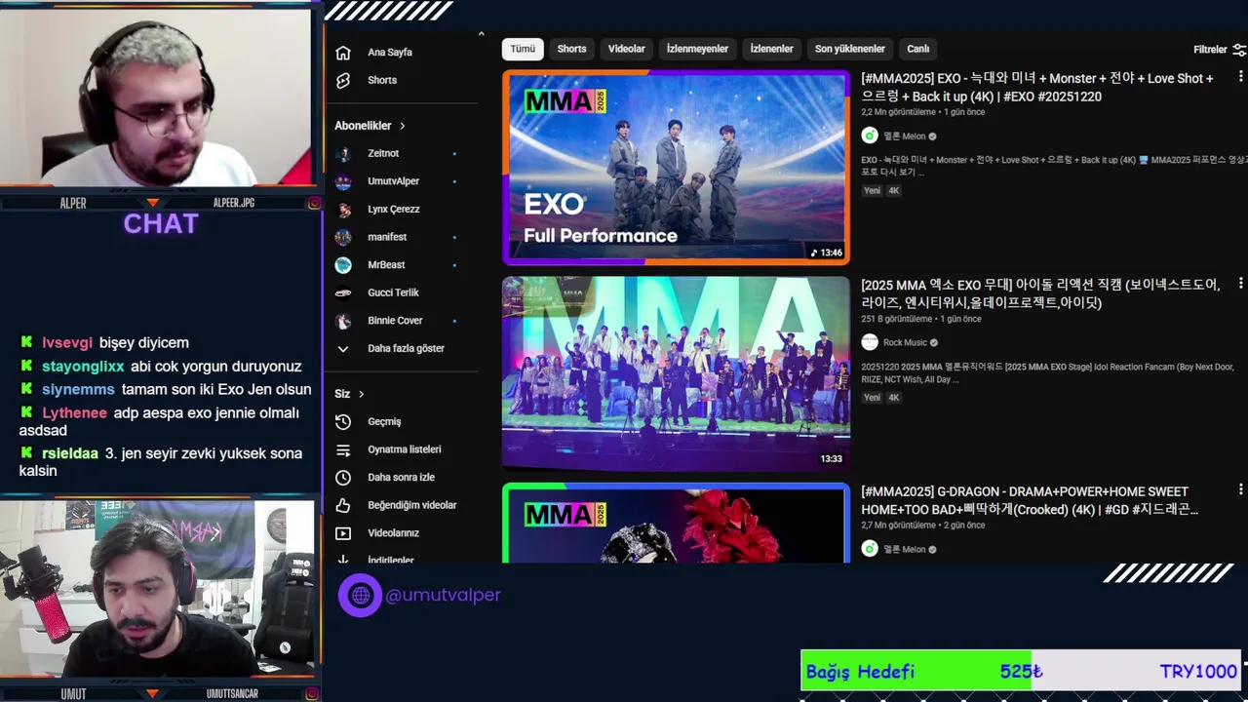The image size is (1248, 702).
Task: Select the İzlenenler filter chip
Action: tap(771, 49)
